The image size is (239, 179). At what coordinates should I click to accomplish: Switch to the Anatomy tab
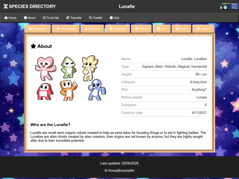[x=92, y=29]
